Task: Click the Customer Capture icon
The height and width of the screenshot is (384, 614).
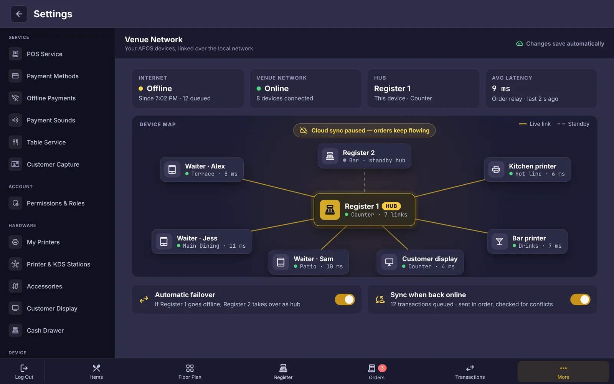Action: [x=15, y=164]
